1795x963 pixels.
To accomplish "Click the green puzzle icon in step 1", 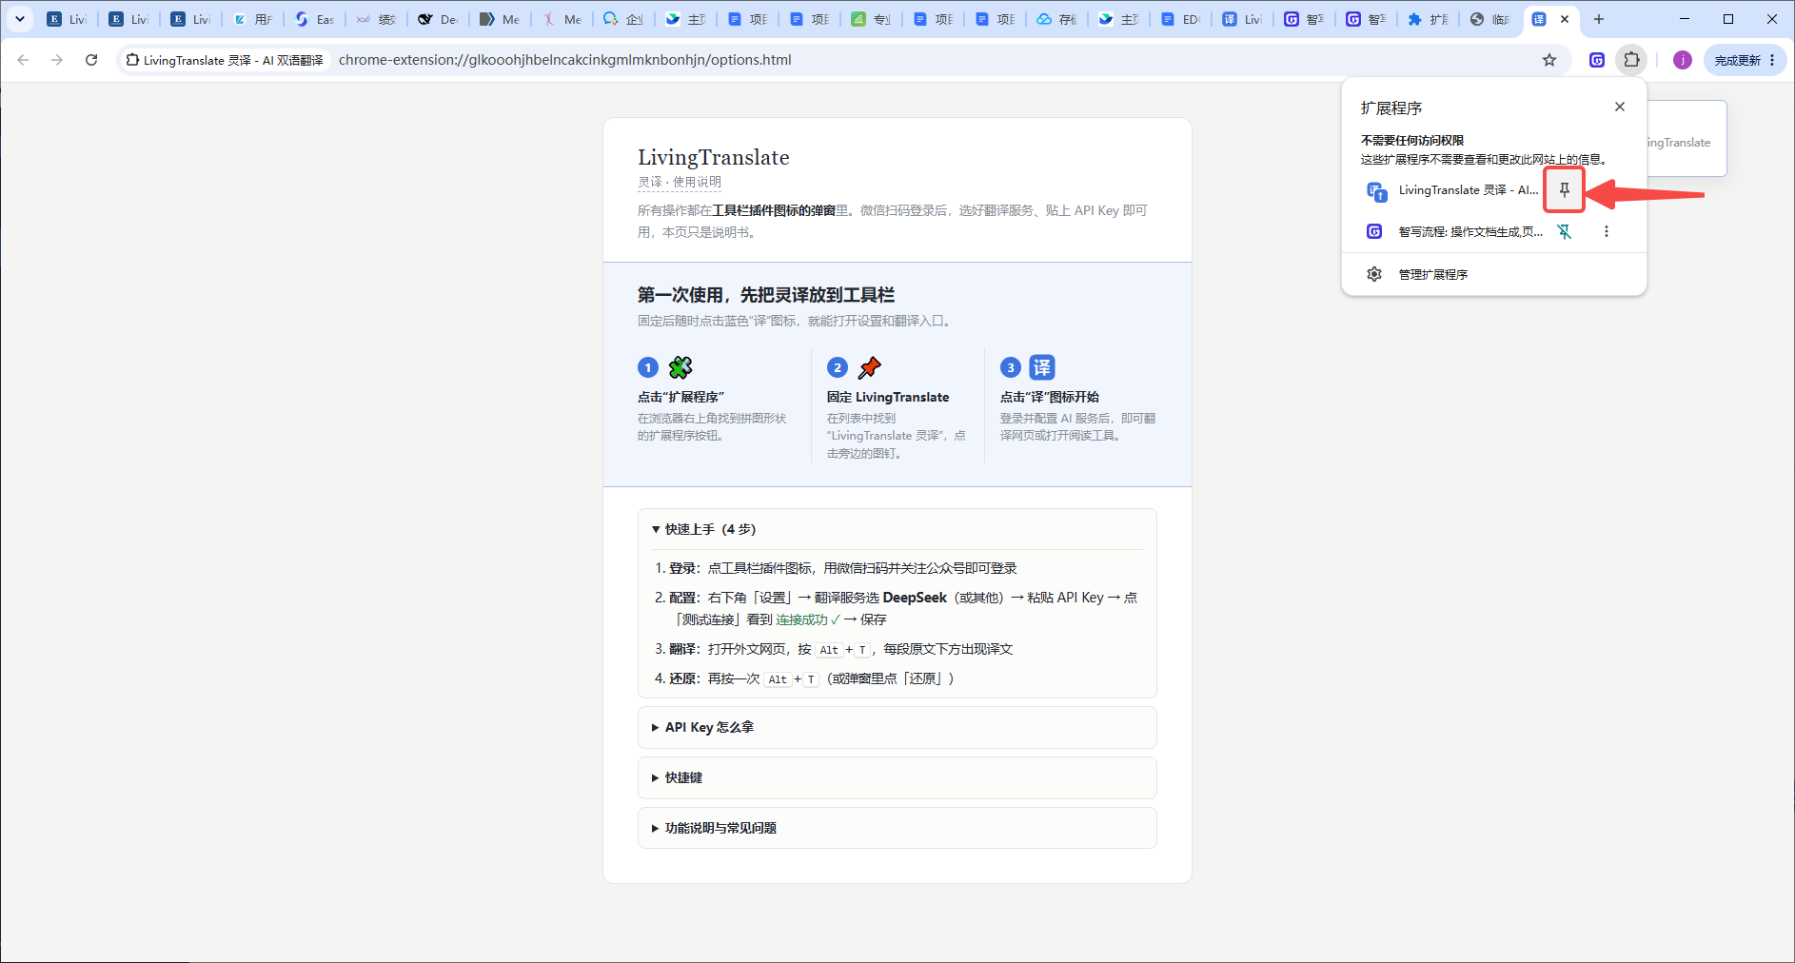I will coord(681,367).
